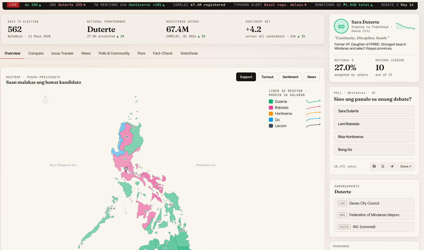
Task: Click the Lacson trend sparkline
Action: [313, 126]
